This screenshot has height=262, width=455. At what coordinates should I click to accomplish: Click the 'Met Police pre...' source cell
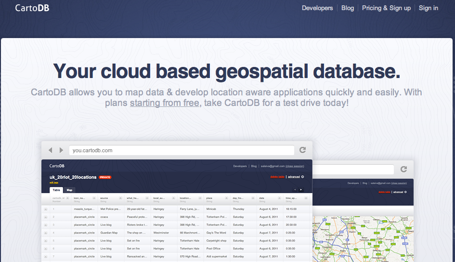click(111, 209)
